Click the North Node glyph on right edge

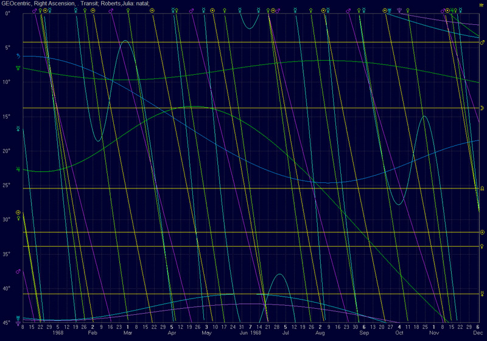(x=482, y=188)
